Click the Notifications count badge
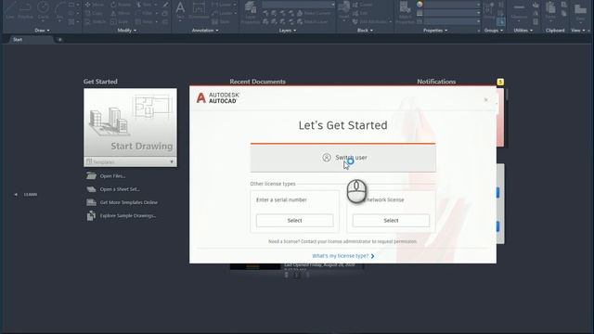This screenshot has width=594, height=334. coord(500,82)
